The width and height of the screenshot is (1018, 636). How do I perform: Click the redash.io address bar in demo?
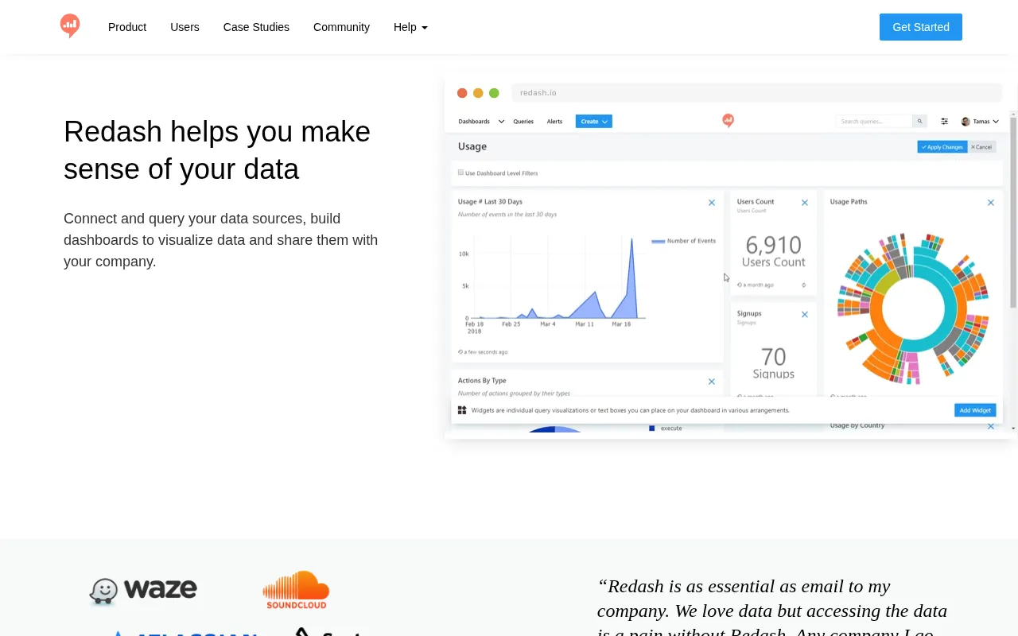click(x=756, y=93)
